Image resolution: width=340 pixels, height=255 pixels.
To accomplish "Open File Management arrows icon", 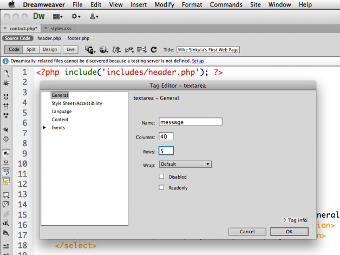I will pos(116,50).
